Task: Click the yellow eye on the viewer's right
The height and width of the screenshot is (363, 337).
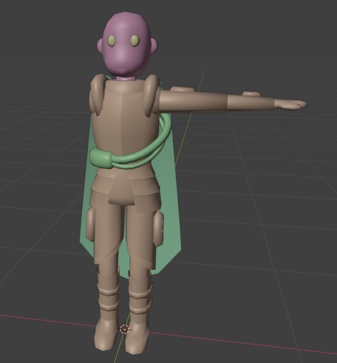Action: [x=135, y=41]
